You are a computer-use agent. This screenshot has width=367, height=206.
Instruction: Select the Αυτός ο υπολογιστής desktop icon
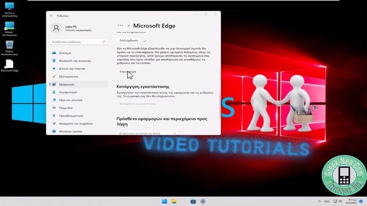(10, 9)
